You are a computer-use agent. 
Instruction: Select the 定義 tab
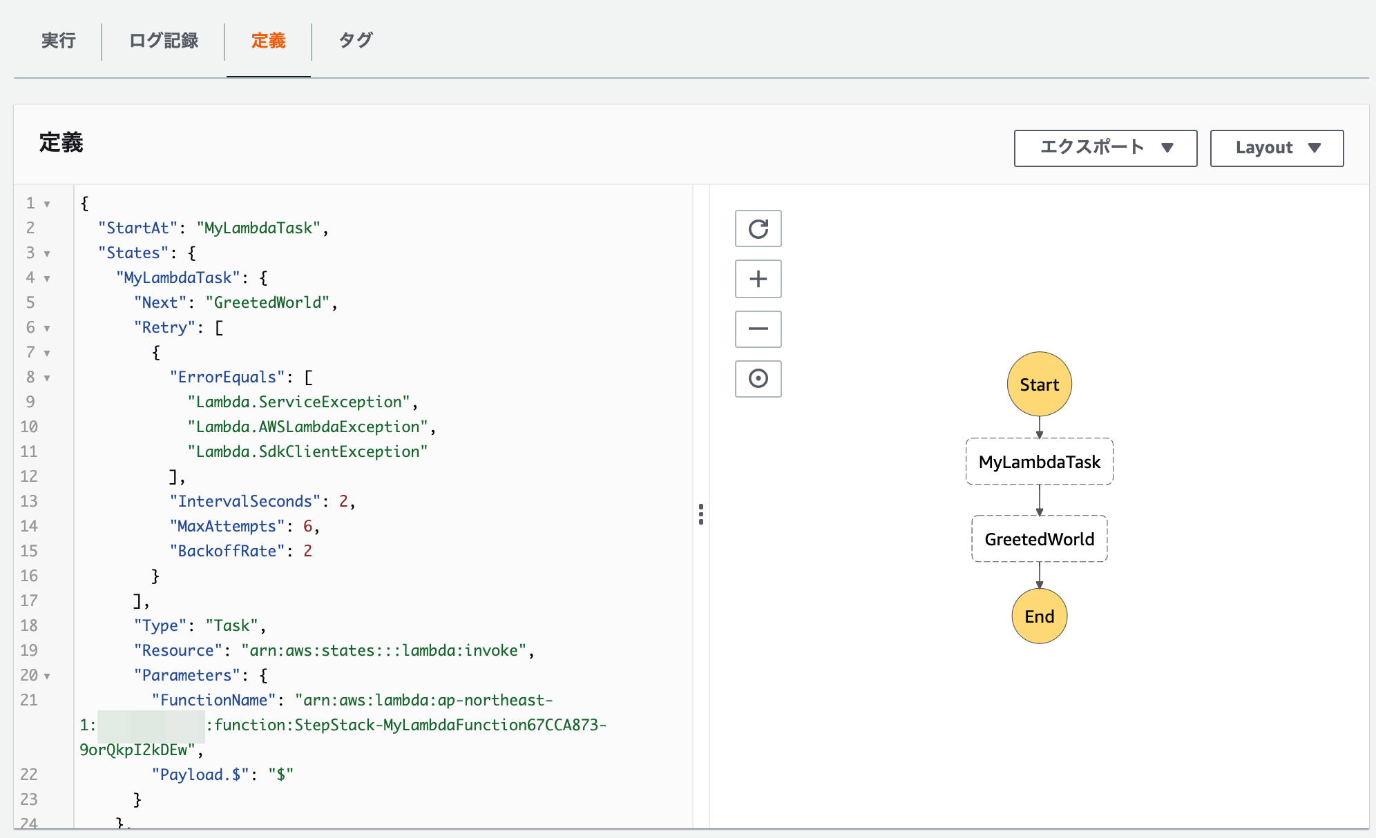(269, 41)
